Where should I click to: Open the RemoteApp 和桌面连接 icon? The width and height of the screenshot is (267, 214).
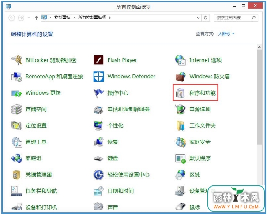[x=16, y=77]
